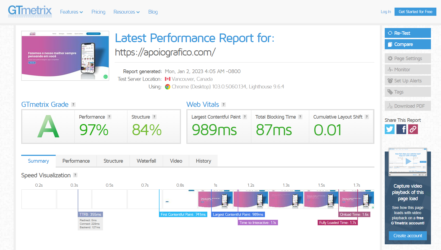Screen dimensions: 441x250
Task: Share report on Twitter
Action: [x=390, y=129]
